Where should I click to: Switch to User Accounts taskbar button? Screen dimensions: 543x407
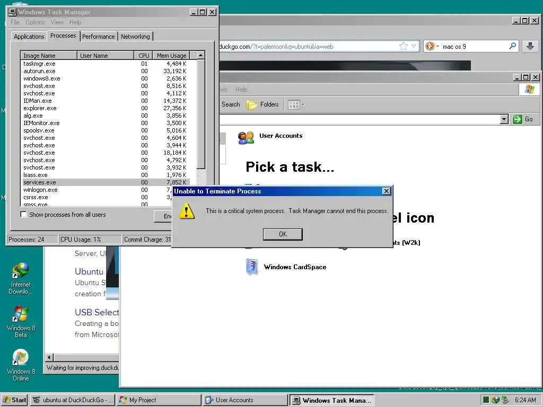(245, 400)
